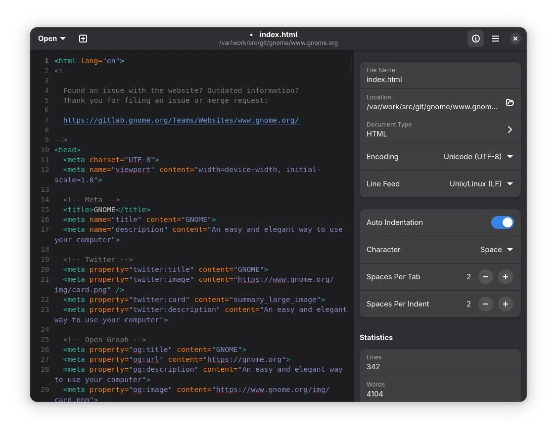Screen dimensions: 557x435
Task: Close the text editor window
Action: point(515,39)
